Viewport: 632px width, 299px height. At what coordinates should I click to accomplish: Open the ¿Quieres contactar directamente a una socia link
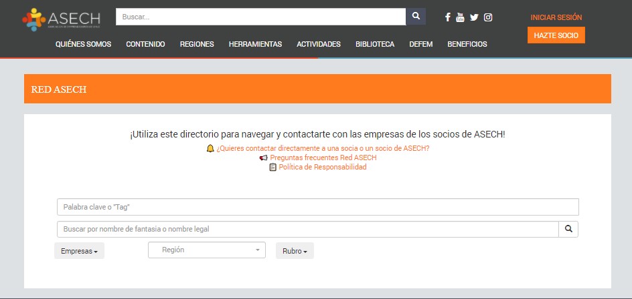click(x=323, y=148)
